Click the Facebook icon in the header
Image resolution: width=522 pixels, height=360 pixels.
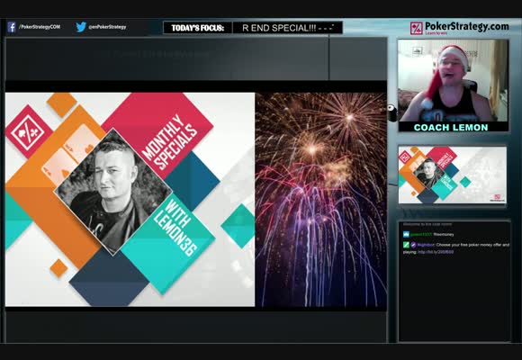(12, 27)
